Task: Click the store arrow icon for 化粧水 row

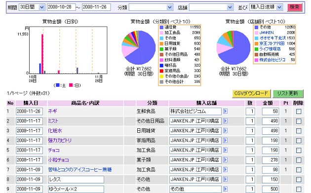Action: tap(225, 131)
